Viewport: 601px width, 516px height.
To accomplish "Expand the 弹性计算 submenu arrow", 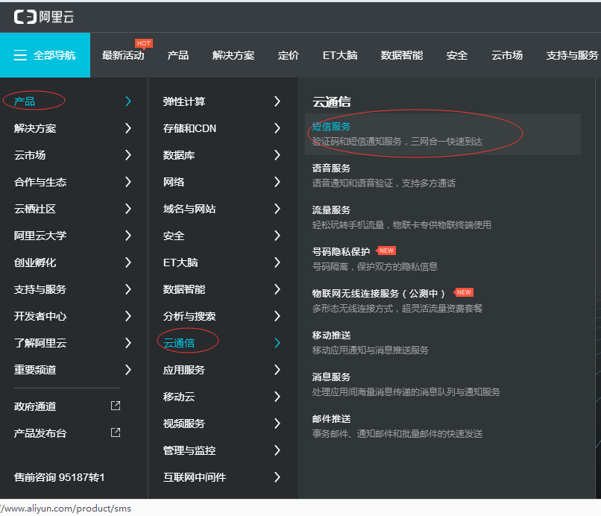I will 277,101.
